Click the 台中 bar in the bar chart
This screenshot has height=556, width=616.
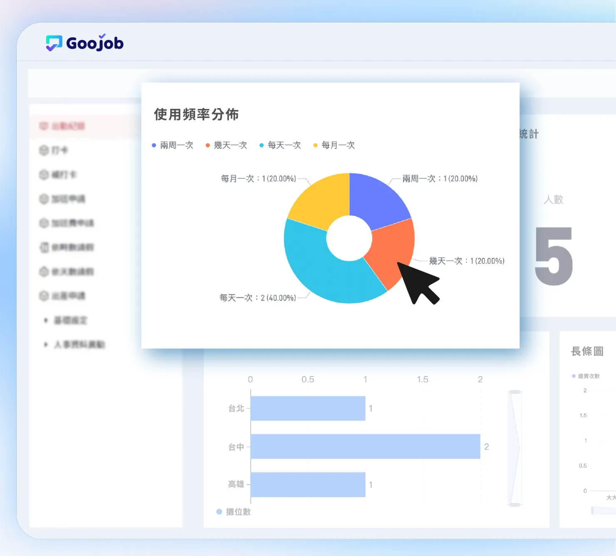click(366, 447)
